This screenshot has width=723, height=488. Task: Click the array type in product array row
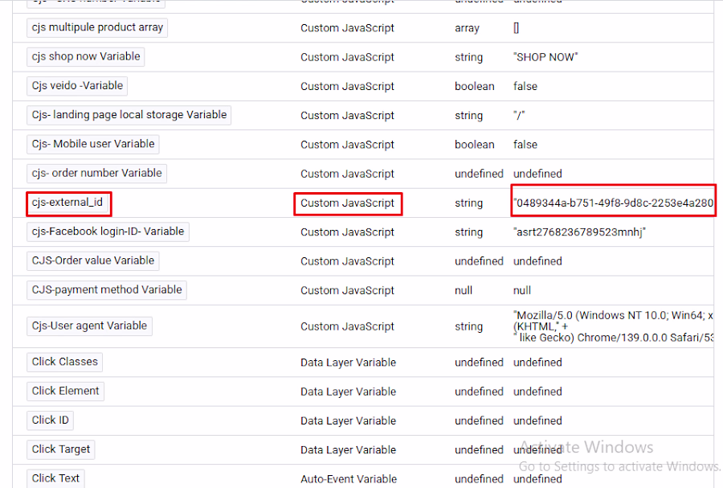467,28
